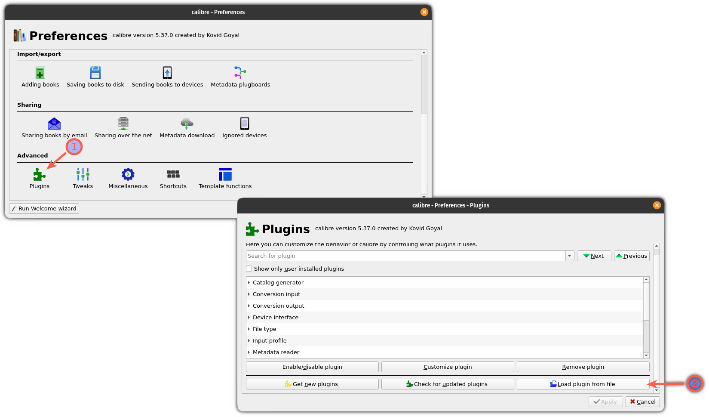Expand the Conversion output category
Screen dimensions: 709x417
pos(249,306)
